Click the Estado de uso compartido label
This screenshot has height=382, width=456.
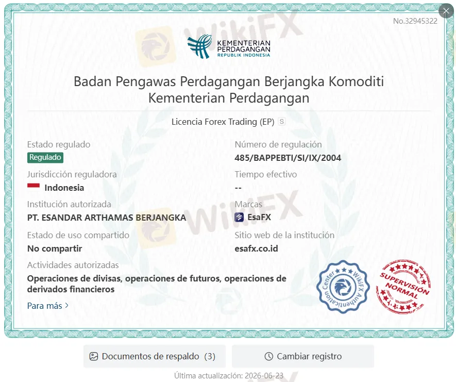click(78, 235)
